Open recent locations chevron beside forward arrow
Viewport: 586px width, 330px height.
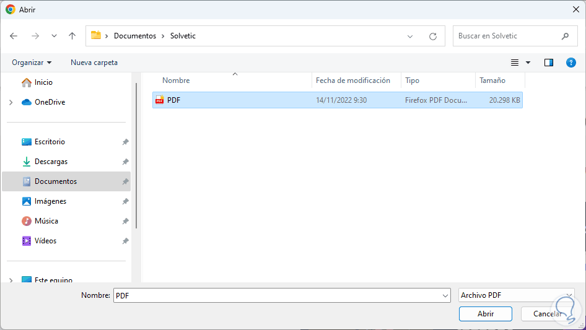[x=54, y=36]
